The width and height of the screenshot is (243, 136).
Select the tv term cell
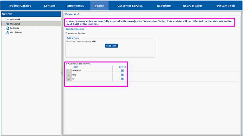[92, 79]
